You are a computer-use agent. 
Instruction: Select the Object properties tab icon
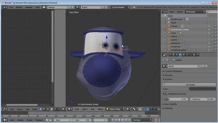184,55
